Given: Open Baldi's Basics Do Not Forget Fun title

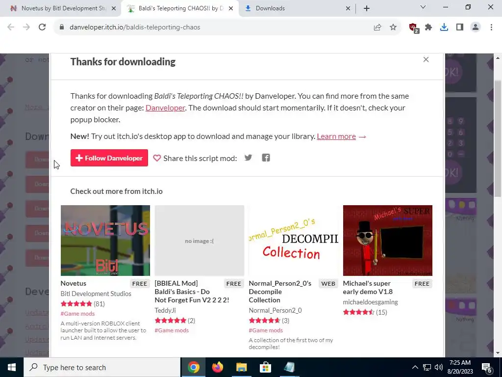Looking at the screenshot, I should [x=192, y=292].
